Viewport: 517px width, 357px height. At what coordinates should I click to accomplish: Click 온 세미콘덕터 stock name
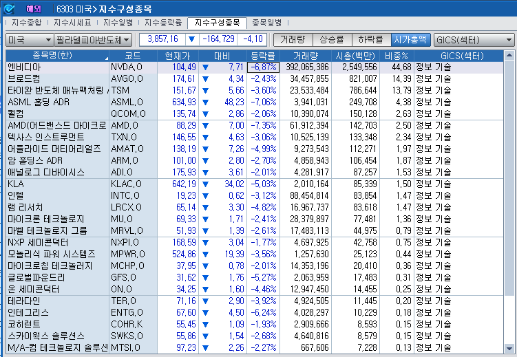coord(33,289)
